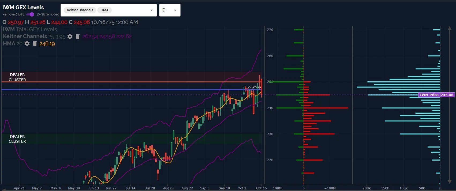
Task: Click the Oct 16 date axis label
Action: coord(261,188)
